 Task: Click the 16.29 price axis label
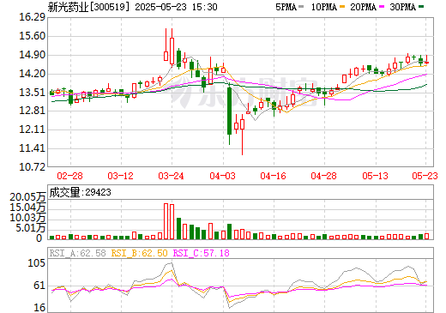click(32, 17)
